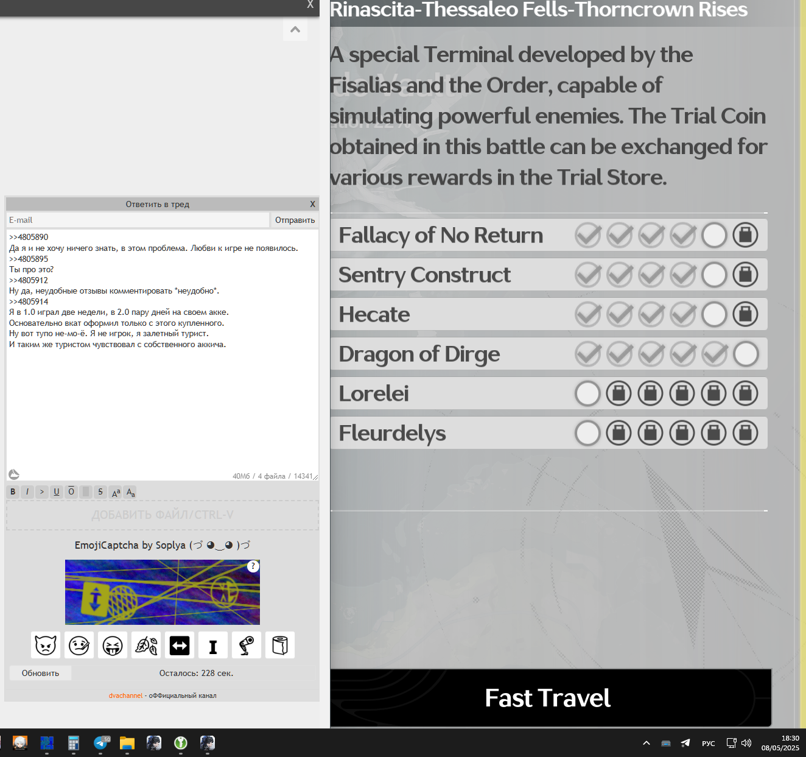Apply strikethrough formatting with S button
Screen dimensions: 806x757
pos(100,491)
